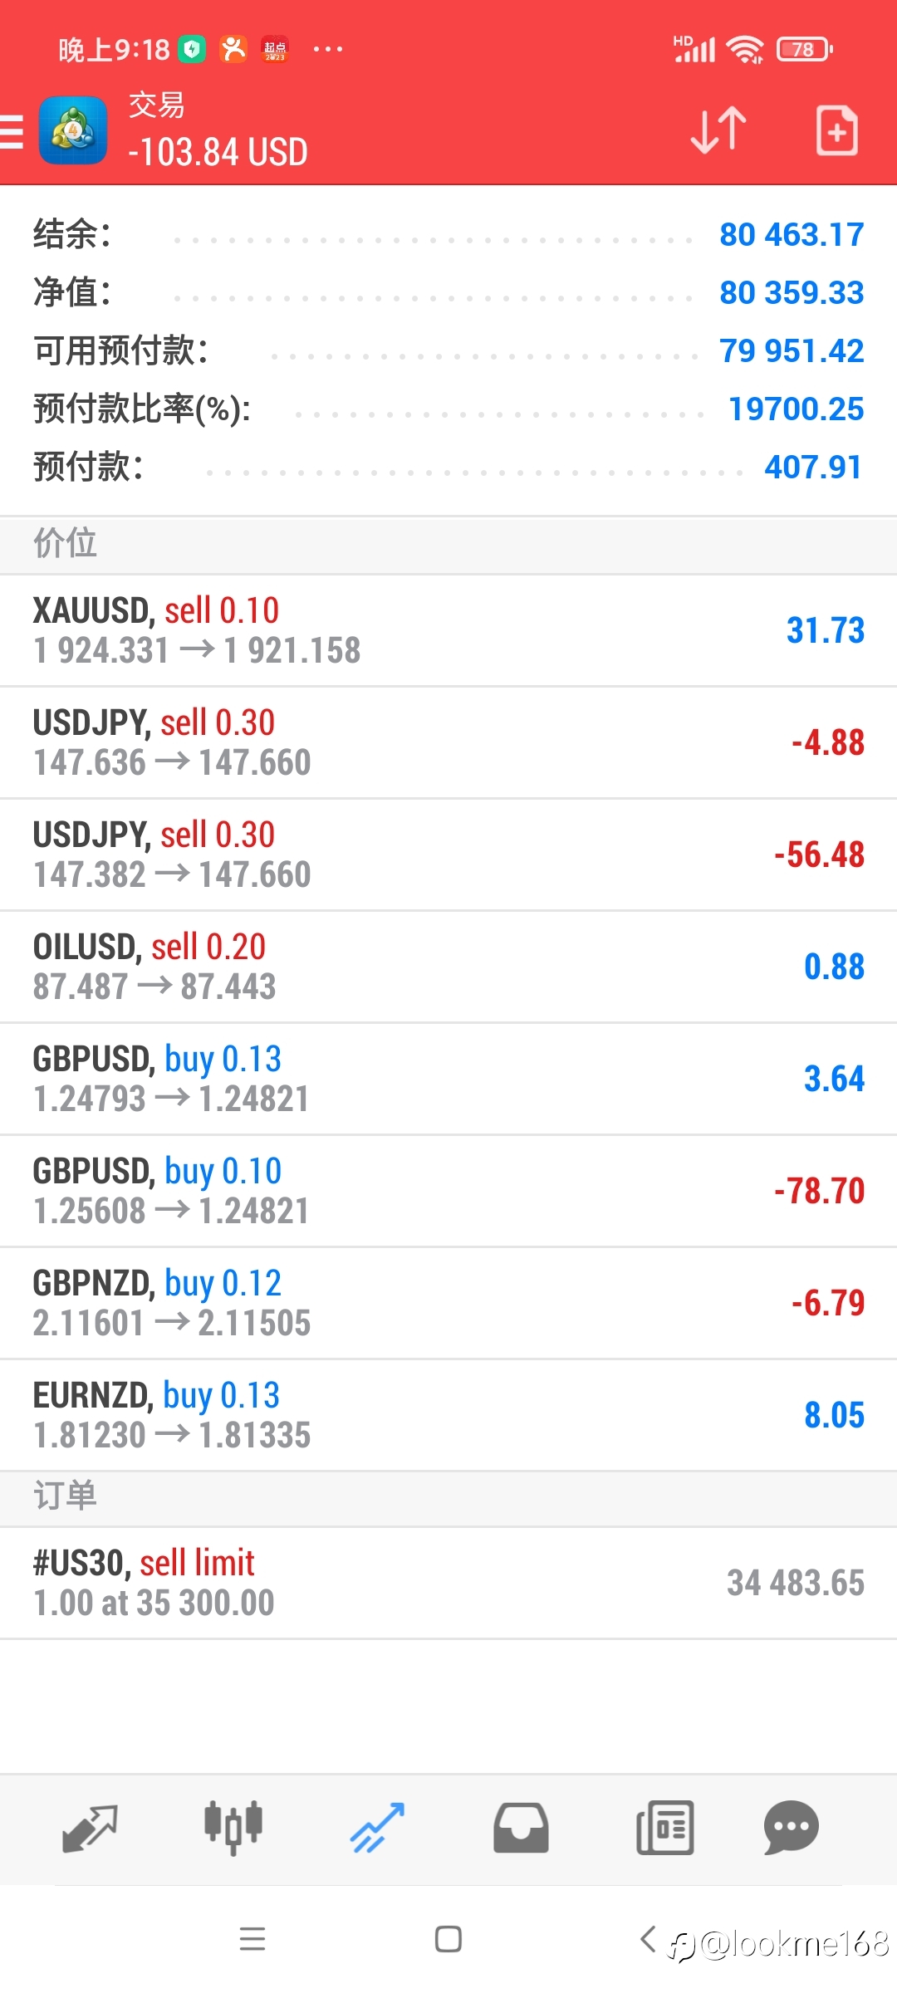Viewport: 897px width, 1993px height.
Task: Open the OILUSD sell 0.20 position
Action: 448,967
